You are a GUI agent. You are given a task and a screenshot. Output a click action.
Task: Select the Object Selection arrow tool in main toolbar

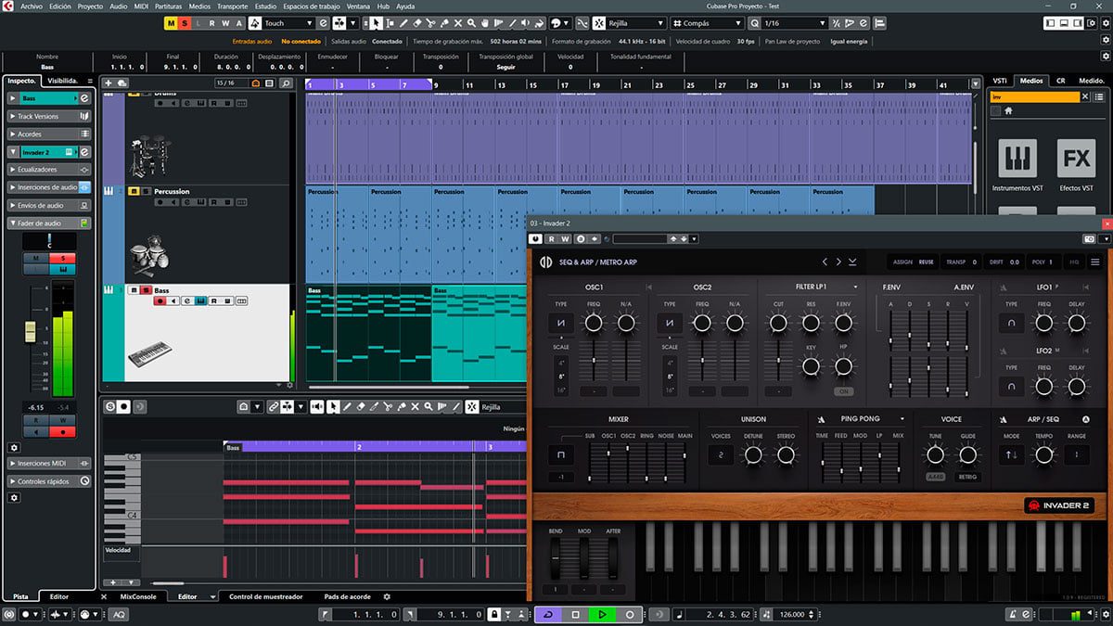(x=377, y=23)
